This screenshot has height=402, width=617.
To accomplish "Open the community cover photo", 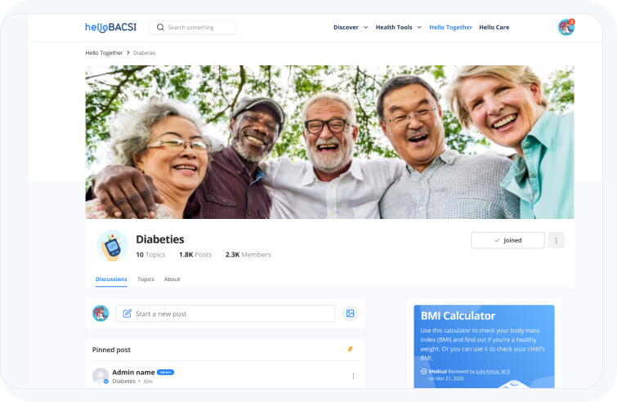I will tap(330, 142).
